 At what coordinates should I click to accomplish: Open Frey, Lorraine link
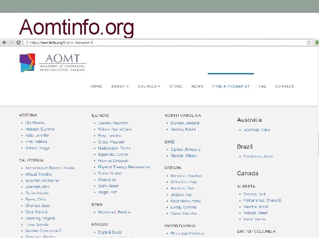click(109, 136)
